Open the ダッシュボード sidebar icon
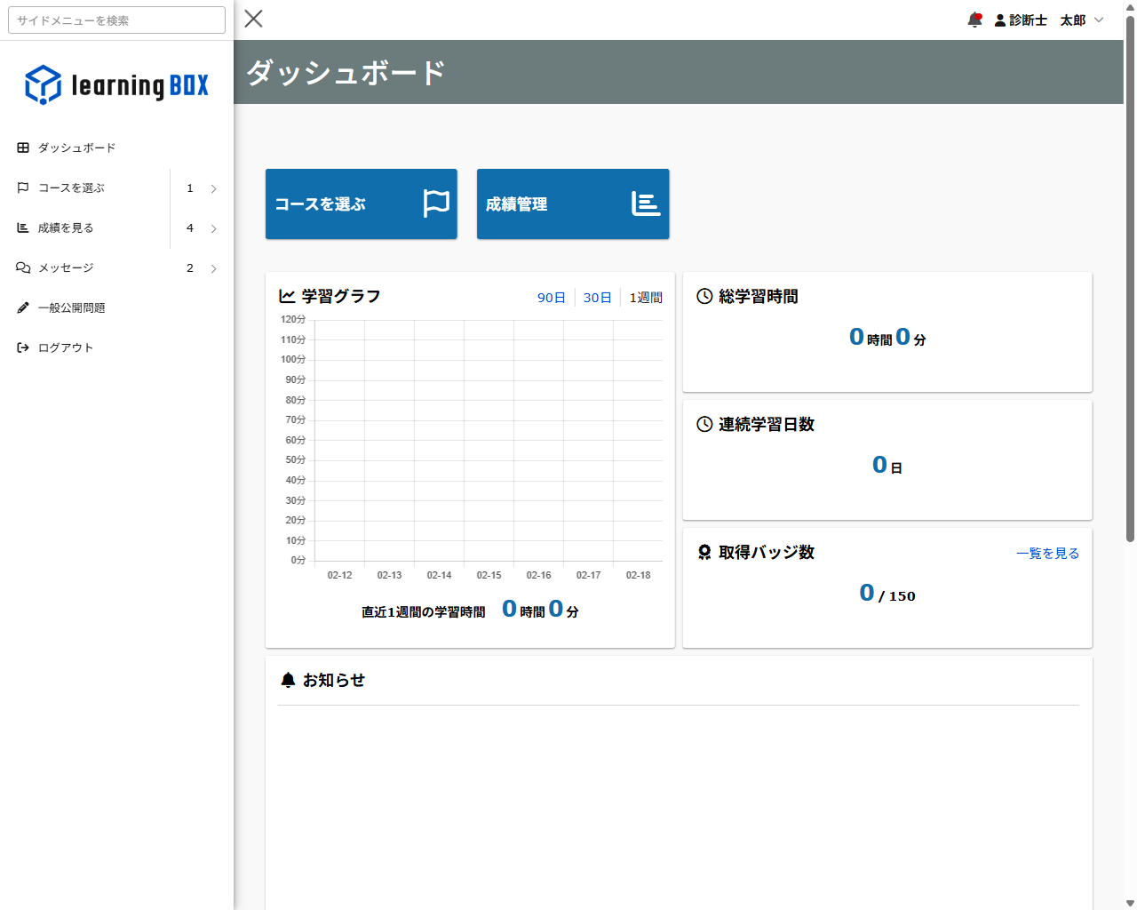Screen dimensions: 1137x910 pyautogui.click(x=22, y=148)
